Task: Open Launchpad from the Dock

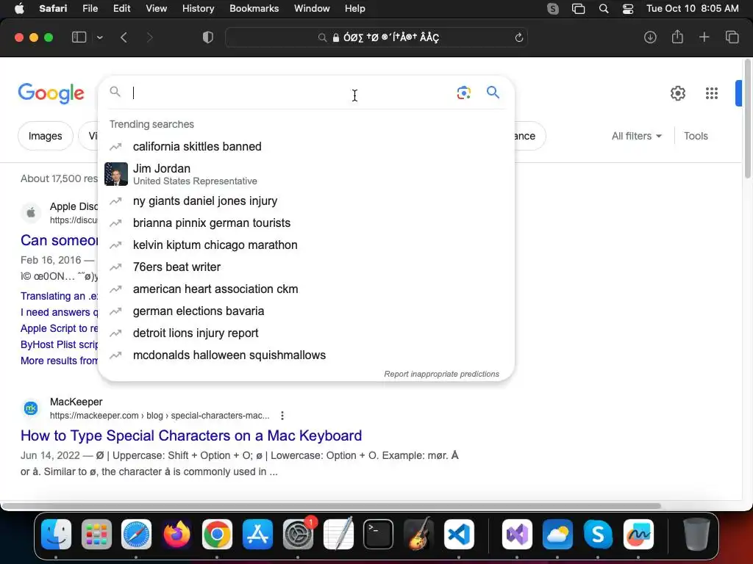Action: click(96, 534)
